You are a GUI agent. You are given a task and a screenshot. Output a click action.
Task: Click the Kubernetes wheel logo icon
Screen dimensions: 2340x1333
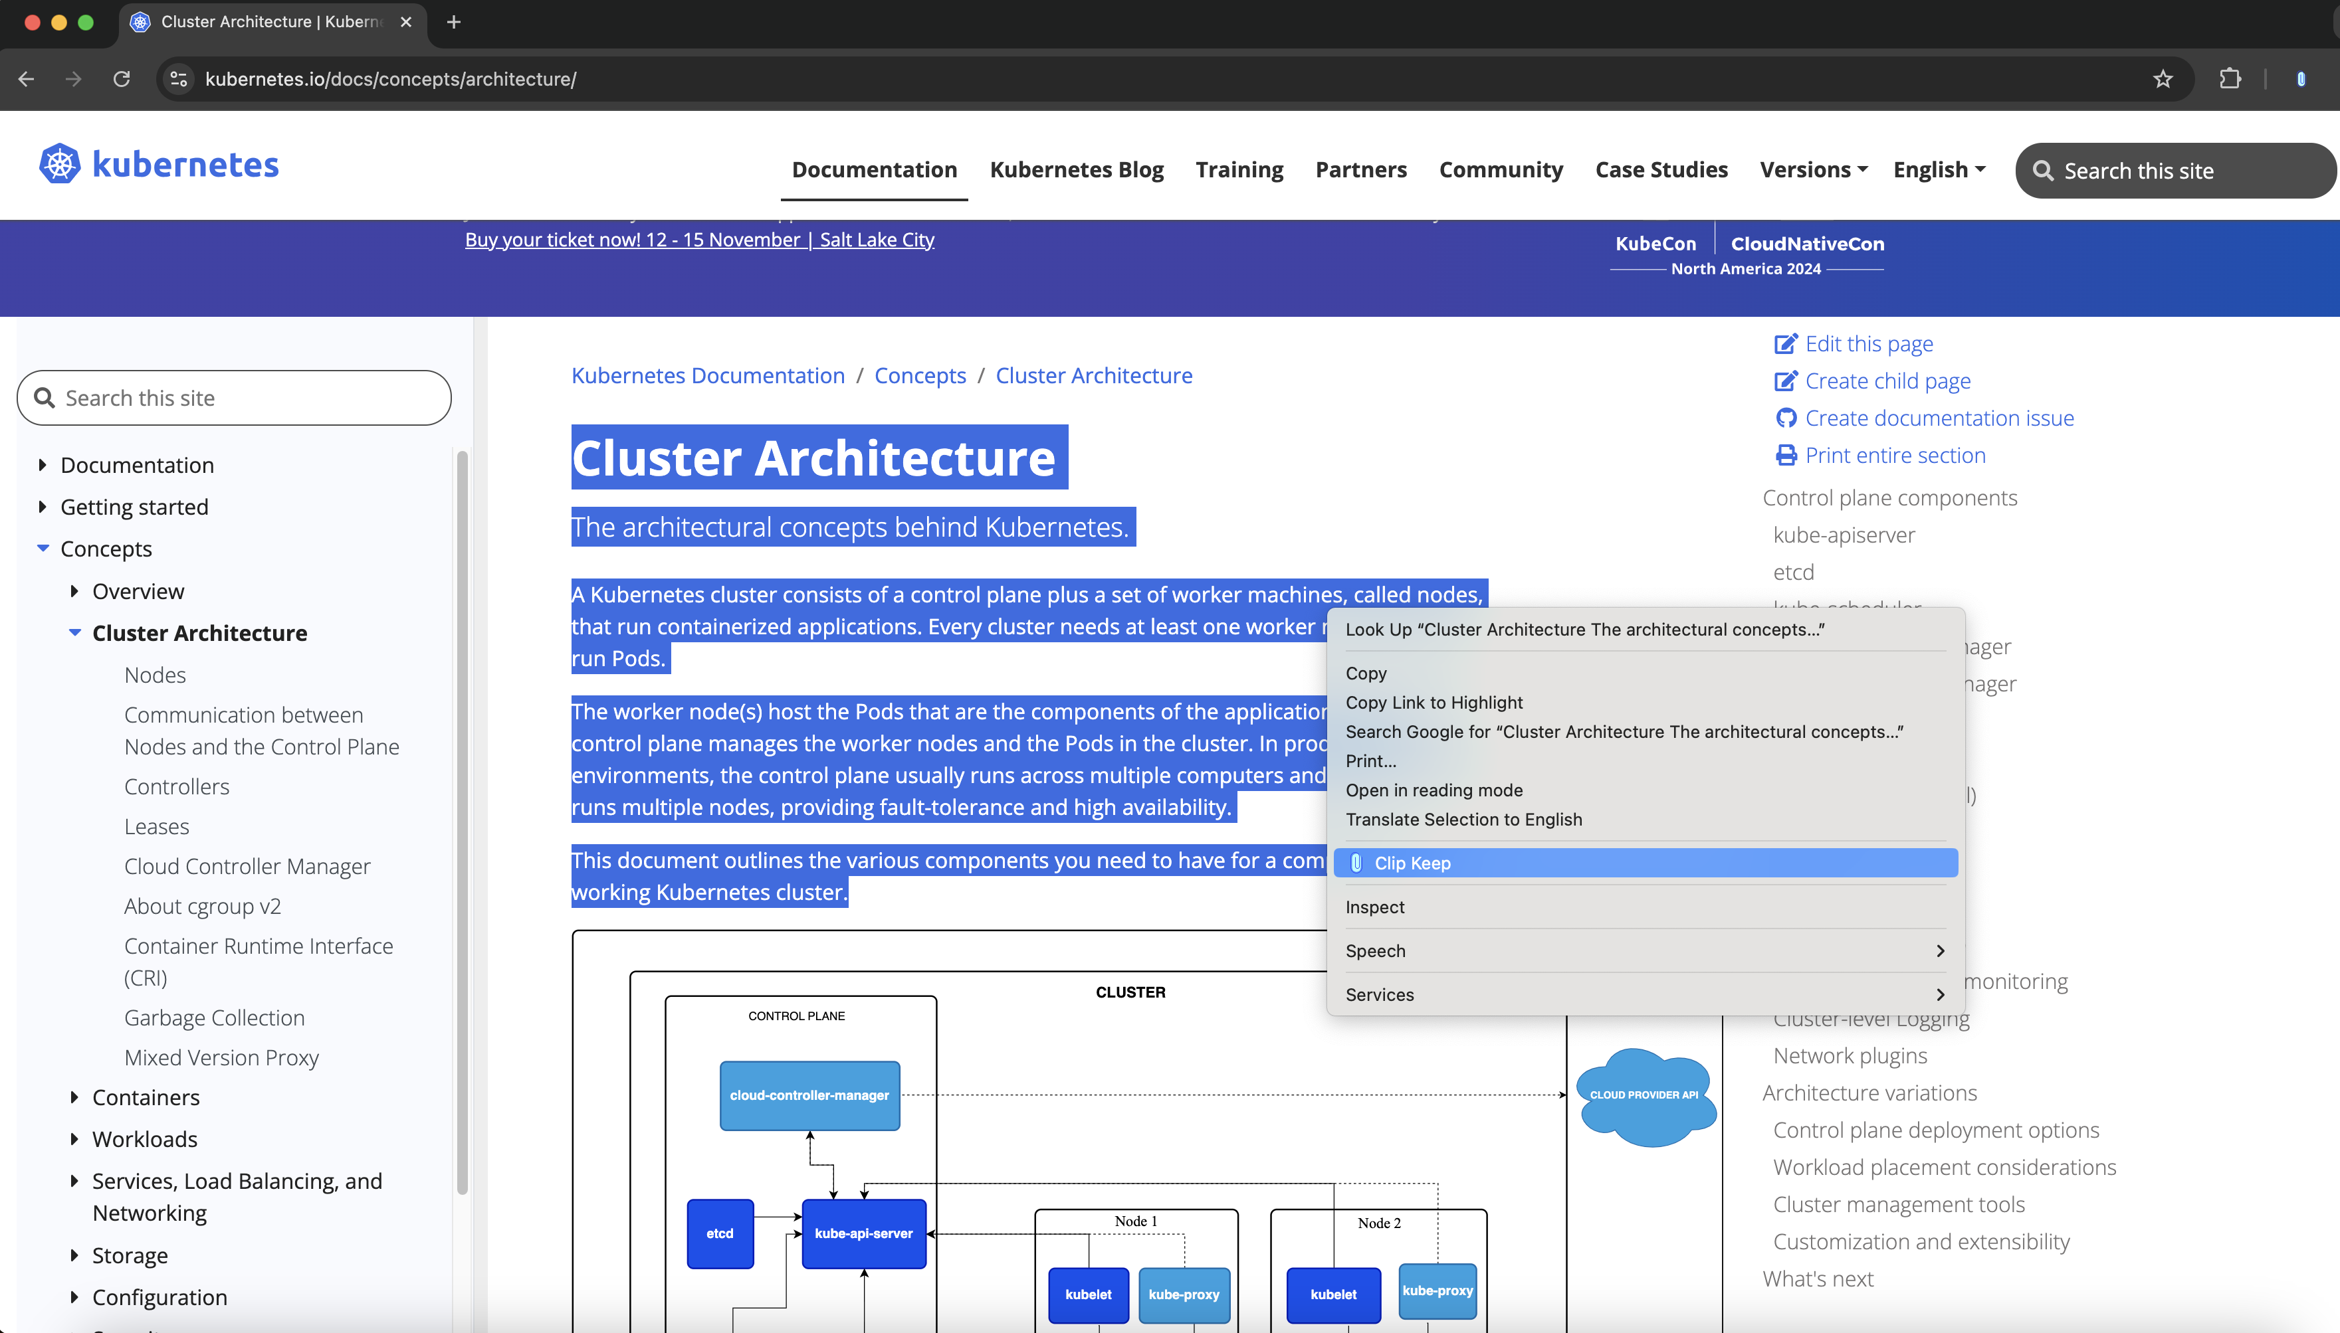(x=60, y=165)
